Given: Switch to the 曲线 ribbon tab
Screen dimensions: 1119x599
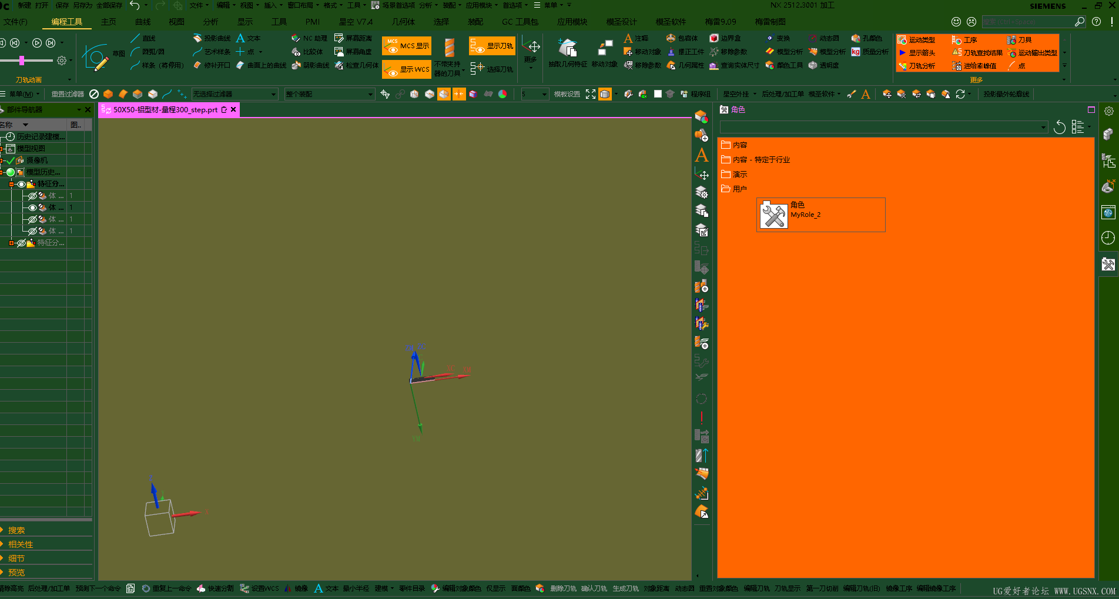Looking at the screenshot, I should (x=143, y=22).
